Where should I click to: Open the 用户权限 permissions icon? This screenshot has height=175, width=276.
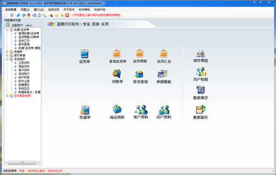pos(201,74)
